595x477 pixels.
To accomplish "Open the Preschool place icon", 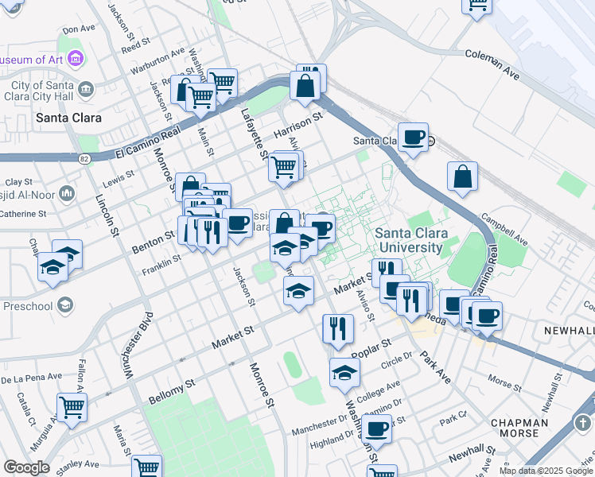I will click(x=65, y=304).
